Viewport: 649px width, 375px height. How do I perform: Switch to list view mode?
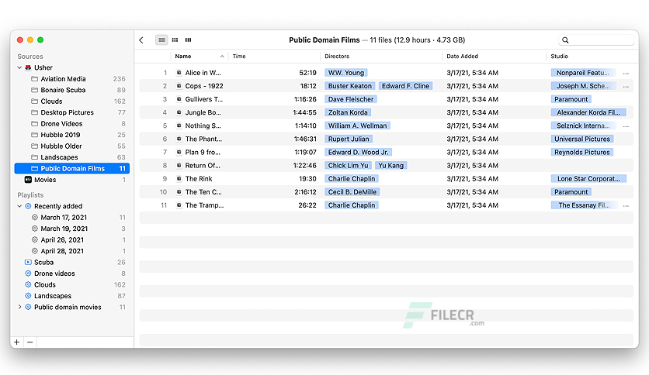pos(161,40)
